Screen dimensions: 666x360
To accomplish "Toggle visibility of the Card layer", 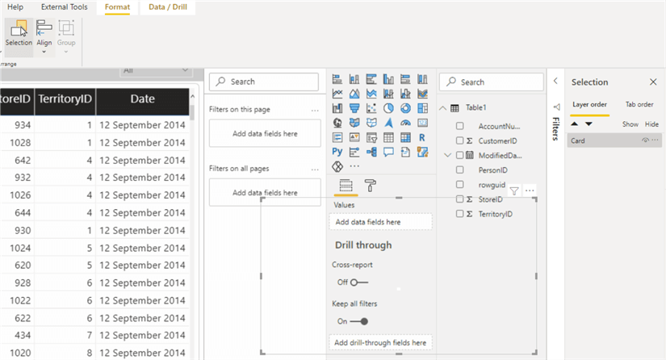I will click(645, 140).
